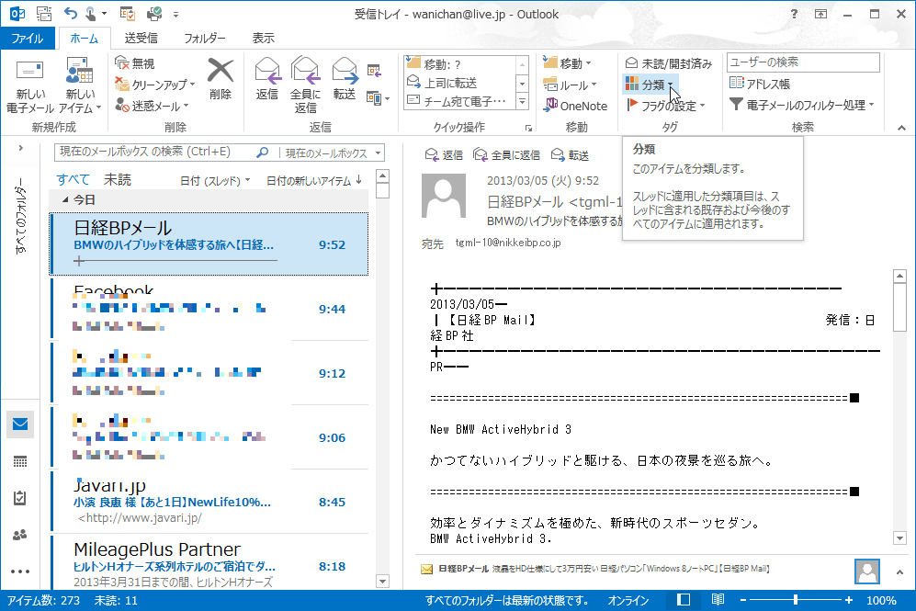Open the Follow Up flag (フラグの設定) menu
Viewport: 916px width, 611px height.
(666, 106)
